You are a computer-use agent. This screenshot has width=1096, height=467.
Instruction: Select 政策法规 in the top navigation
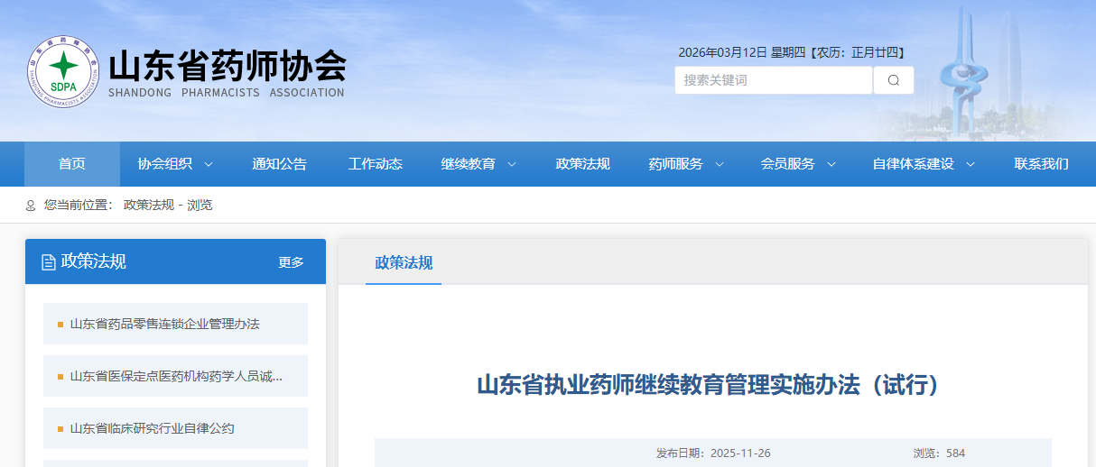pos(582,164)
